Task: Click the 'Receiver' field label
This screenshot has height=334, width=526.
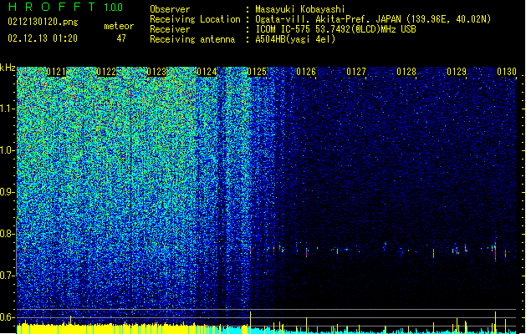Action: click(x=170, y=29)
